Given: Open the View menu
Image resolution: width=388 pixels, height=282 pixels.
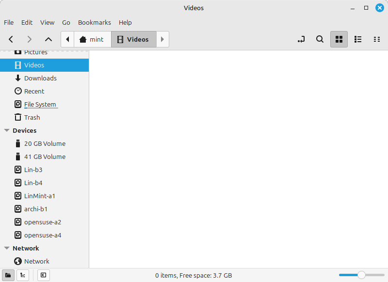Looking at the screenshot, I should tap(47, 22).
